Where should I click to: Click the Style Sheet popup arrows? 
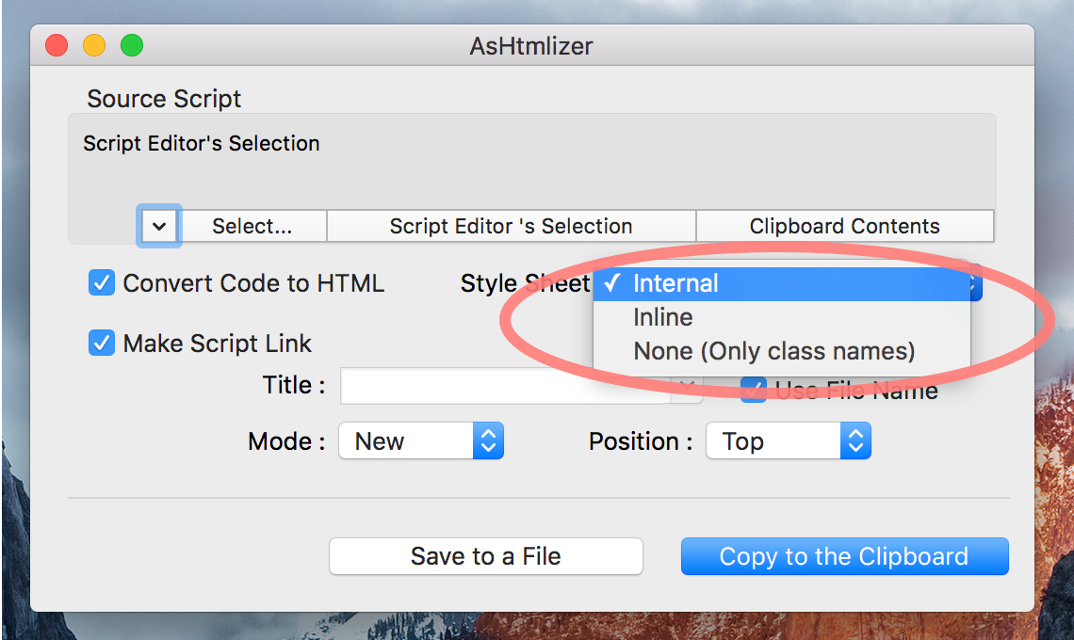[x=975, y=283]
